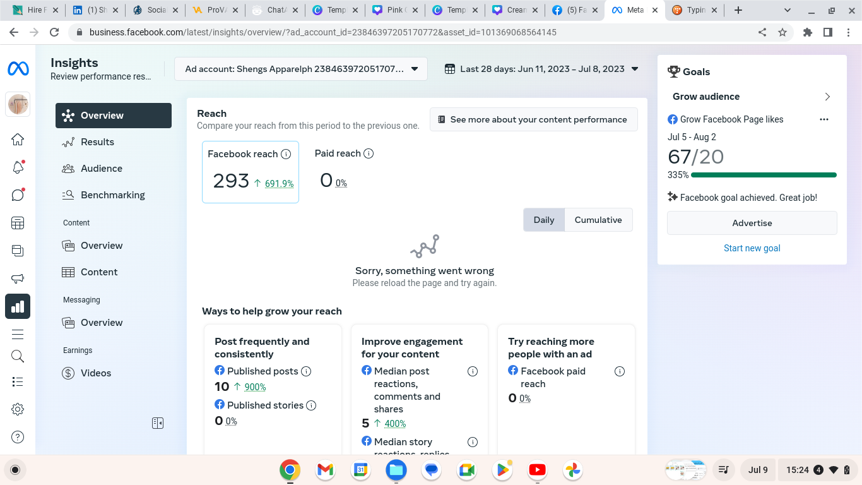The height and width of the screenshot is (485, 862).
Task: Expand the Grow audience goal section
Action: [x=752, y=97]
